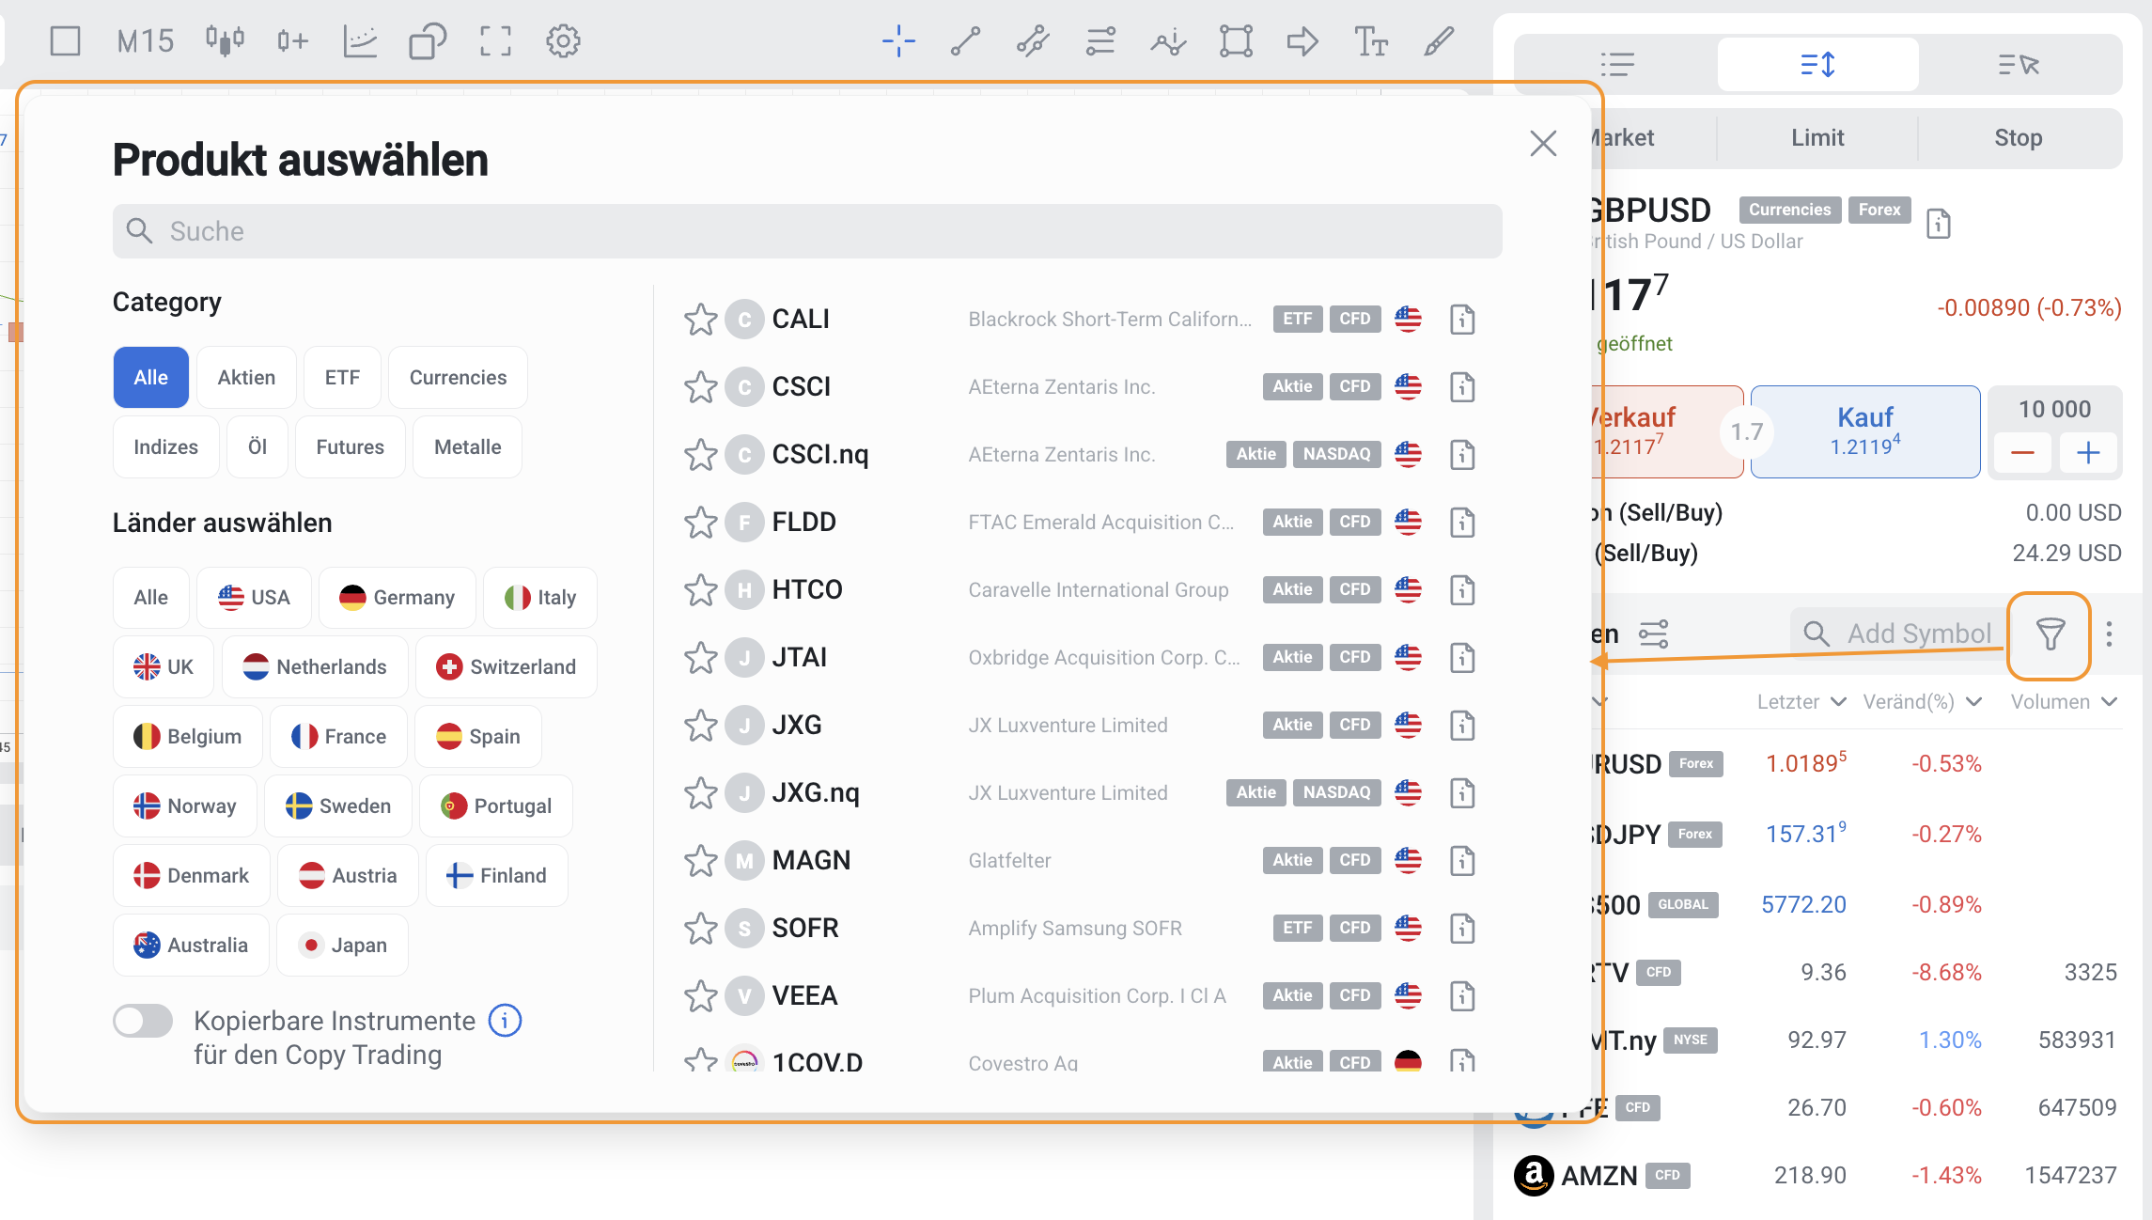Expand the Letzter column dropdown
The height and width of the screenshot is (1220, 2152).
click(x=1838, y=702)
